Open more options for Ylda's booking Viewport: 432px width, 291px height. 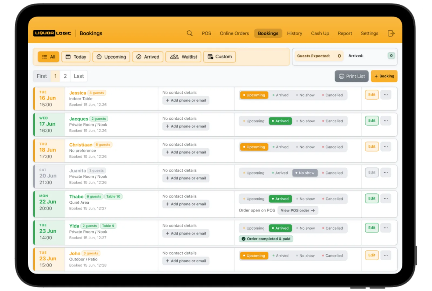point(386,228)
